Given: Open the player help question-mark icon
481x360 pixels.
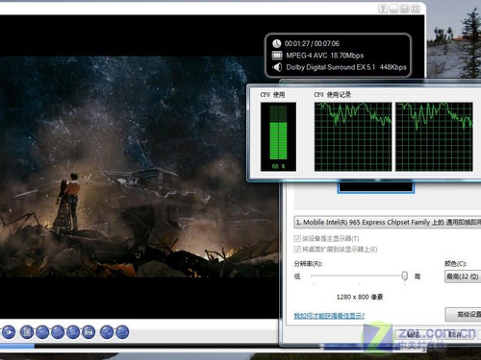Looking at the screenshot, I should [383, 9].
